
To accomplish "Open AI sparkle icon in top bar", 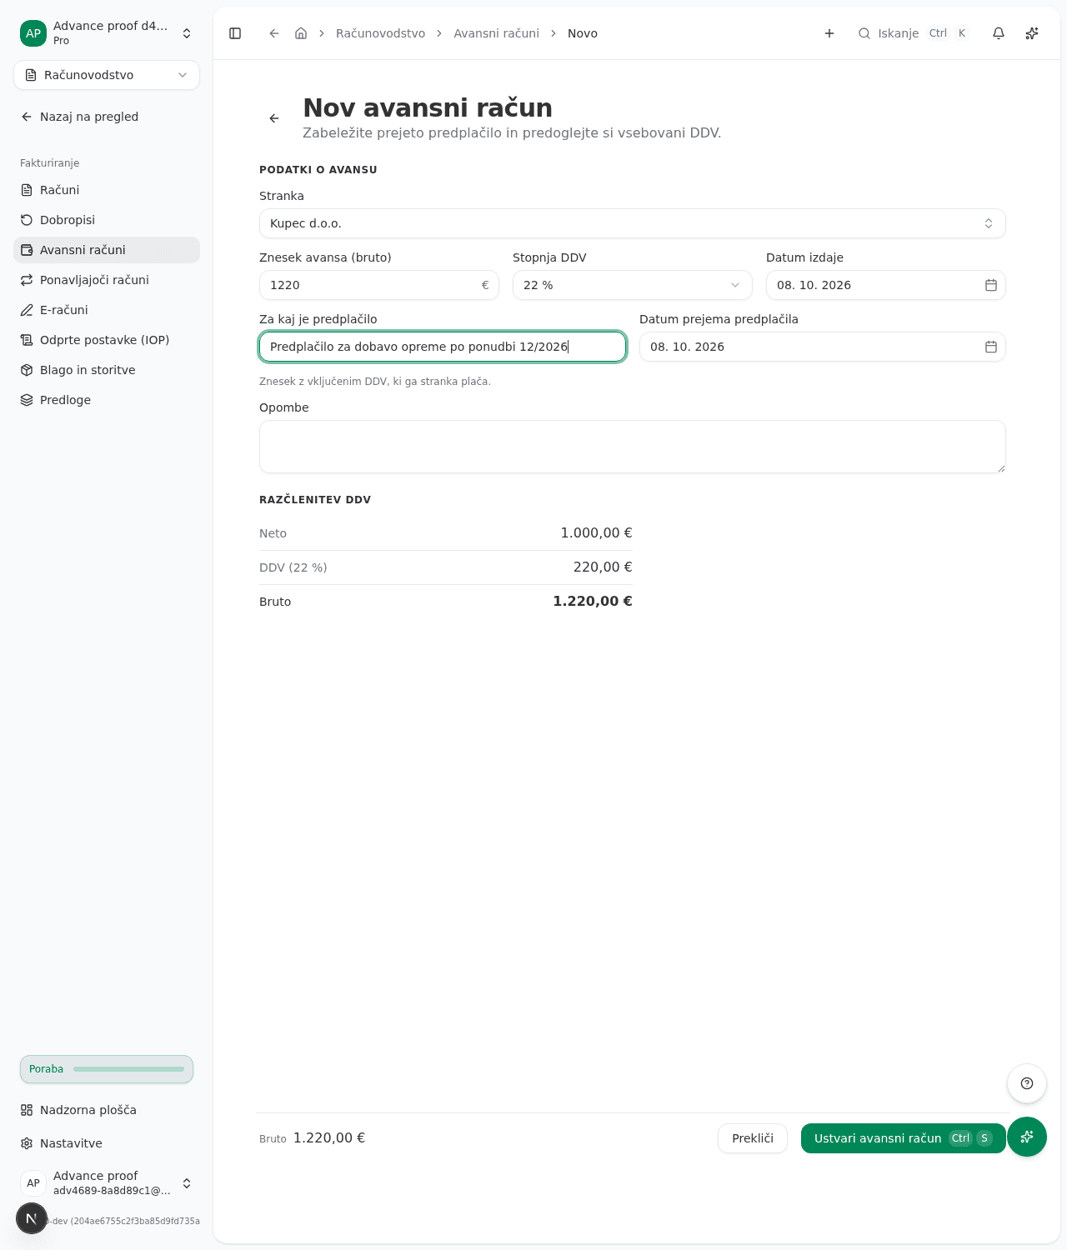I will tap(1032, 33).
